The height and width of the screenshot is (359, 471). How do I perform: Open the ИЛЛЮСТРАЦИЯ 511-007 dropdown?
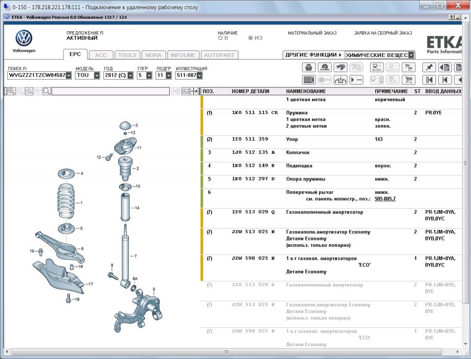click(x=200, y=75)
